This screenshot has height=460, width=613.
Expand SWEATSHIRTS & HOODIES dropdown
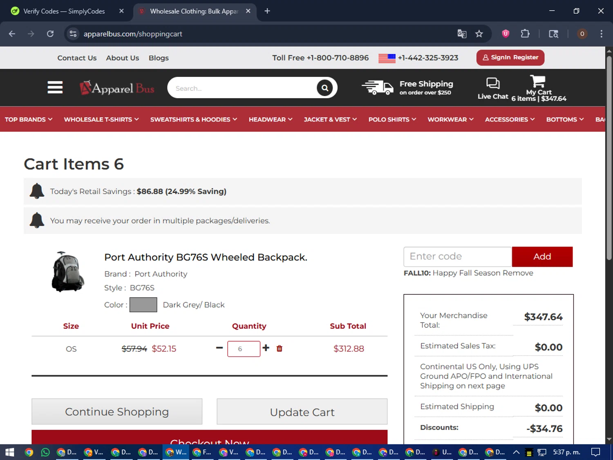194,119
